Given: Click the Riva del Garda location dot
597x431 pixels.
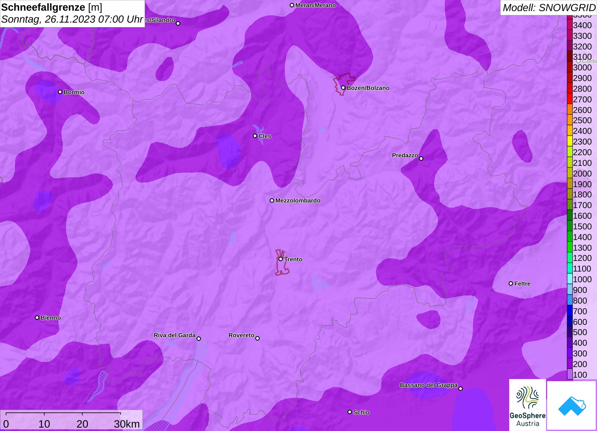Looking at the screenshot, I should pyautogui.click(x=199, y=338).
